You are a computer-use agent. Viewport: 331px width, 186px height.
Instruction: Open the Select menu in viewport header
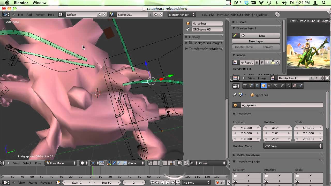coord(27,163)
